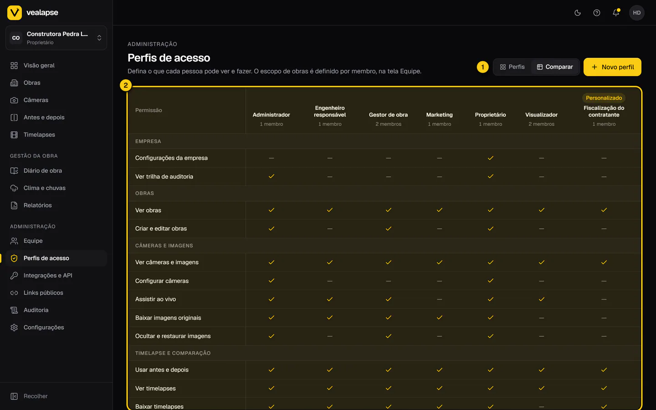
Task: Click the Personalizado badge
Action: pyautogui.click(x=604, y=98)
